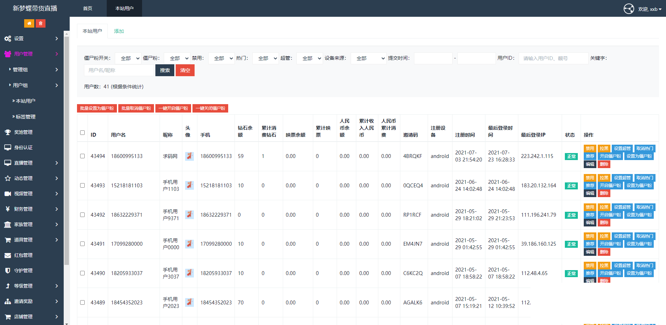666x325 pixels.
Task: Tick the checkbox for user 43494
Action: (82, 156)
